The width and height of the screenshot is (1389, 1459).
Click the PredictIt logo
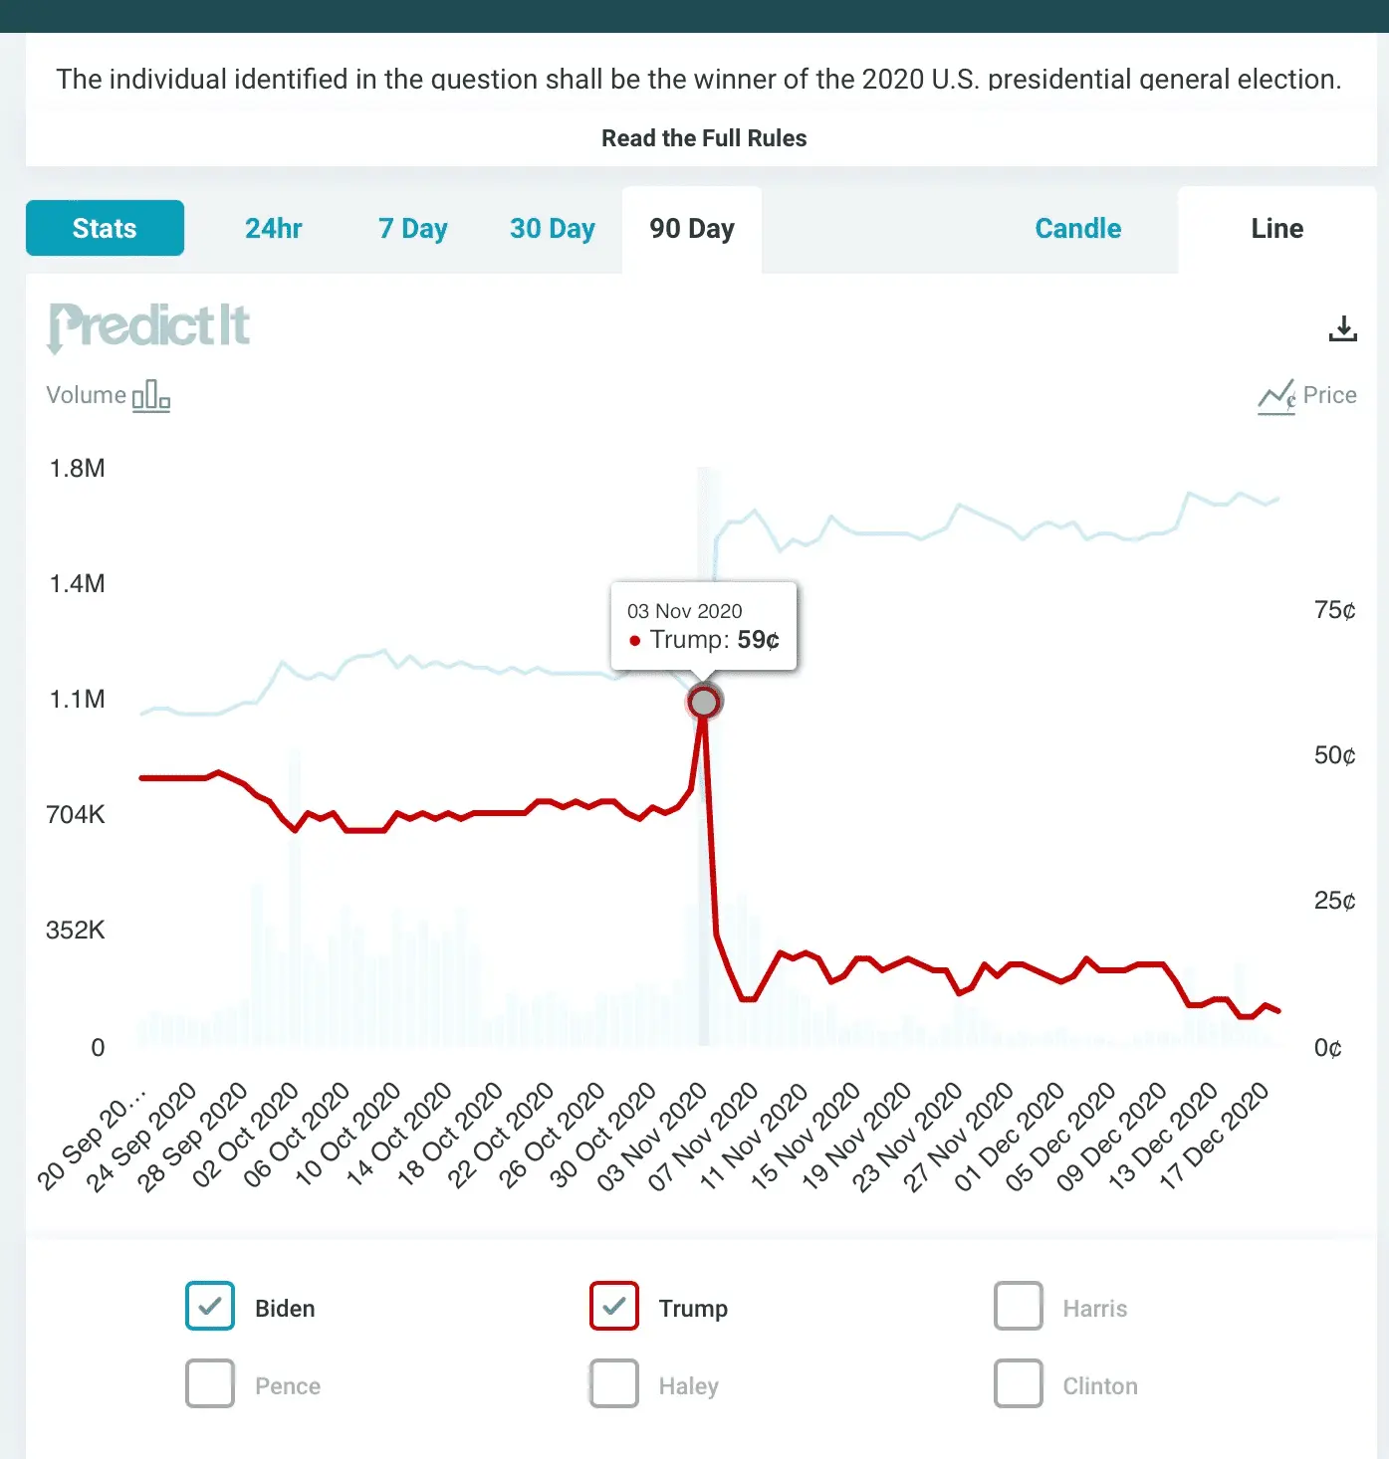coord(149,326)
